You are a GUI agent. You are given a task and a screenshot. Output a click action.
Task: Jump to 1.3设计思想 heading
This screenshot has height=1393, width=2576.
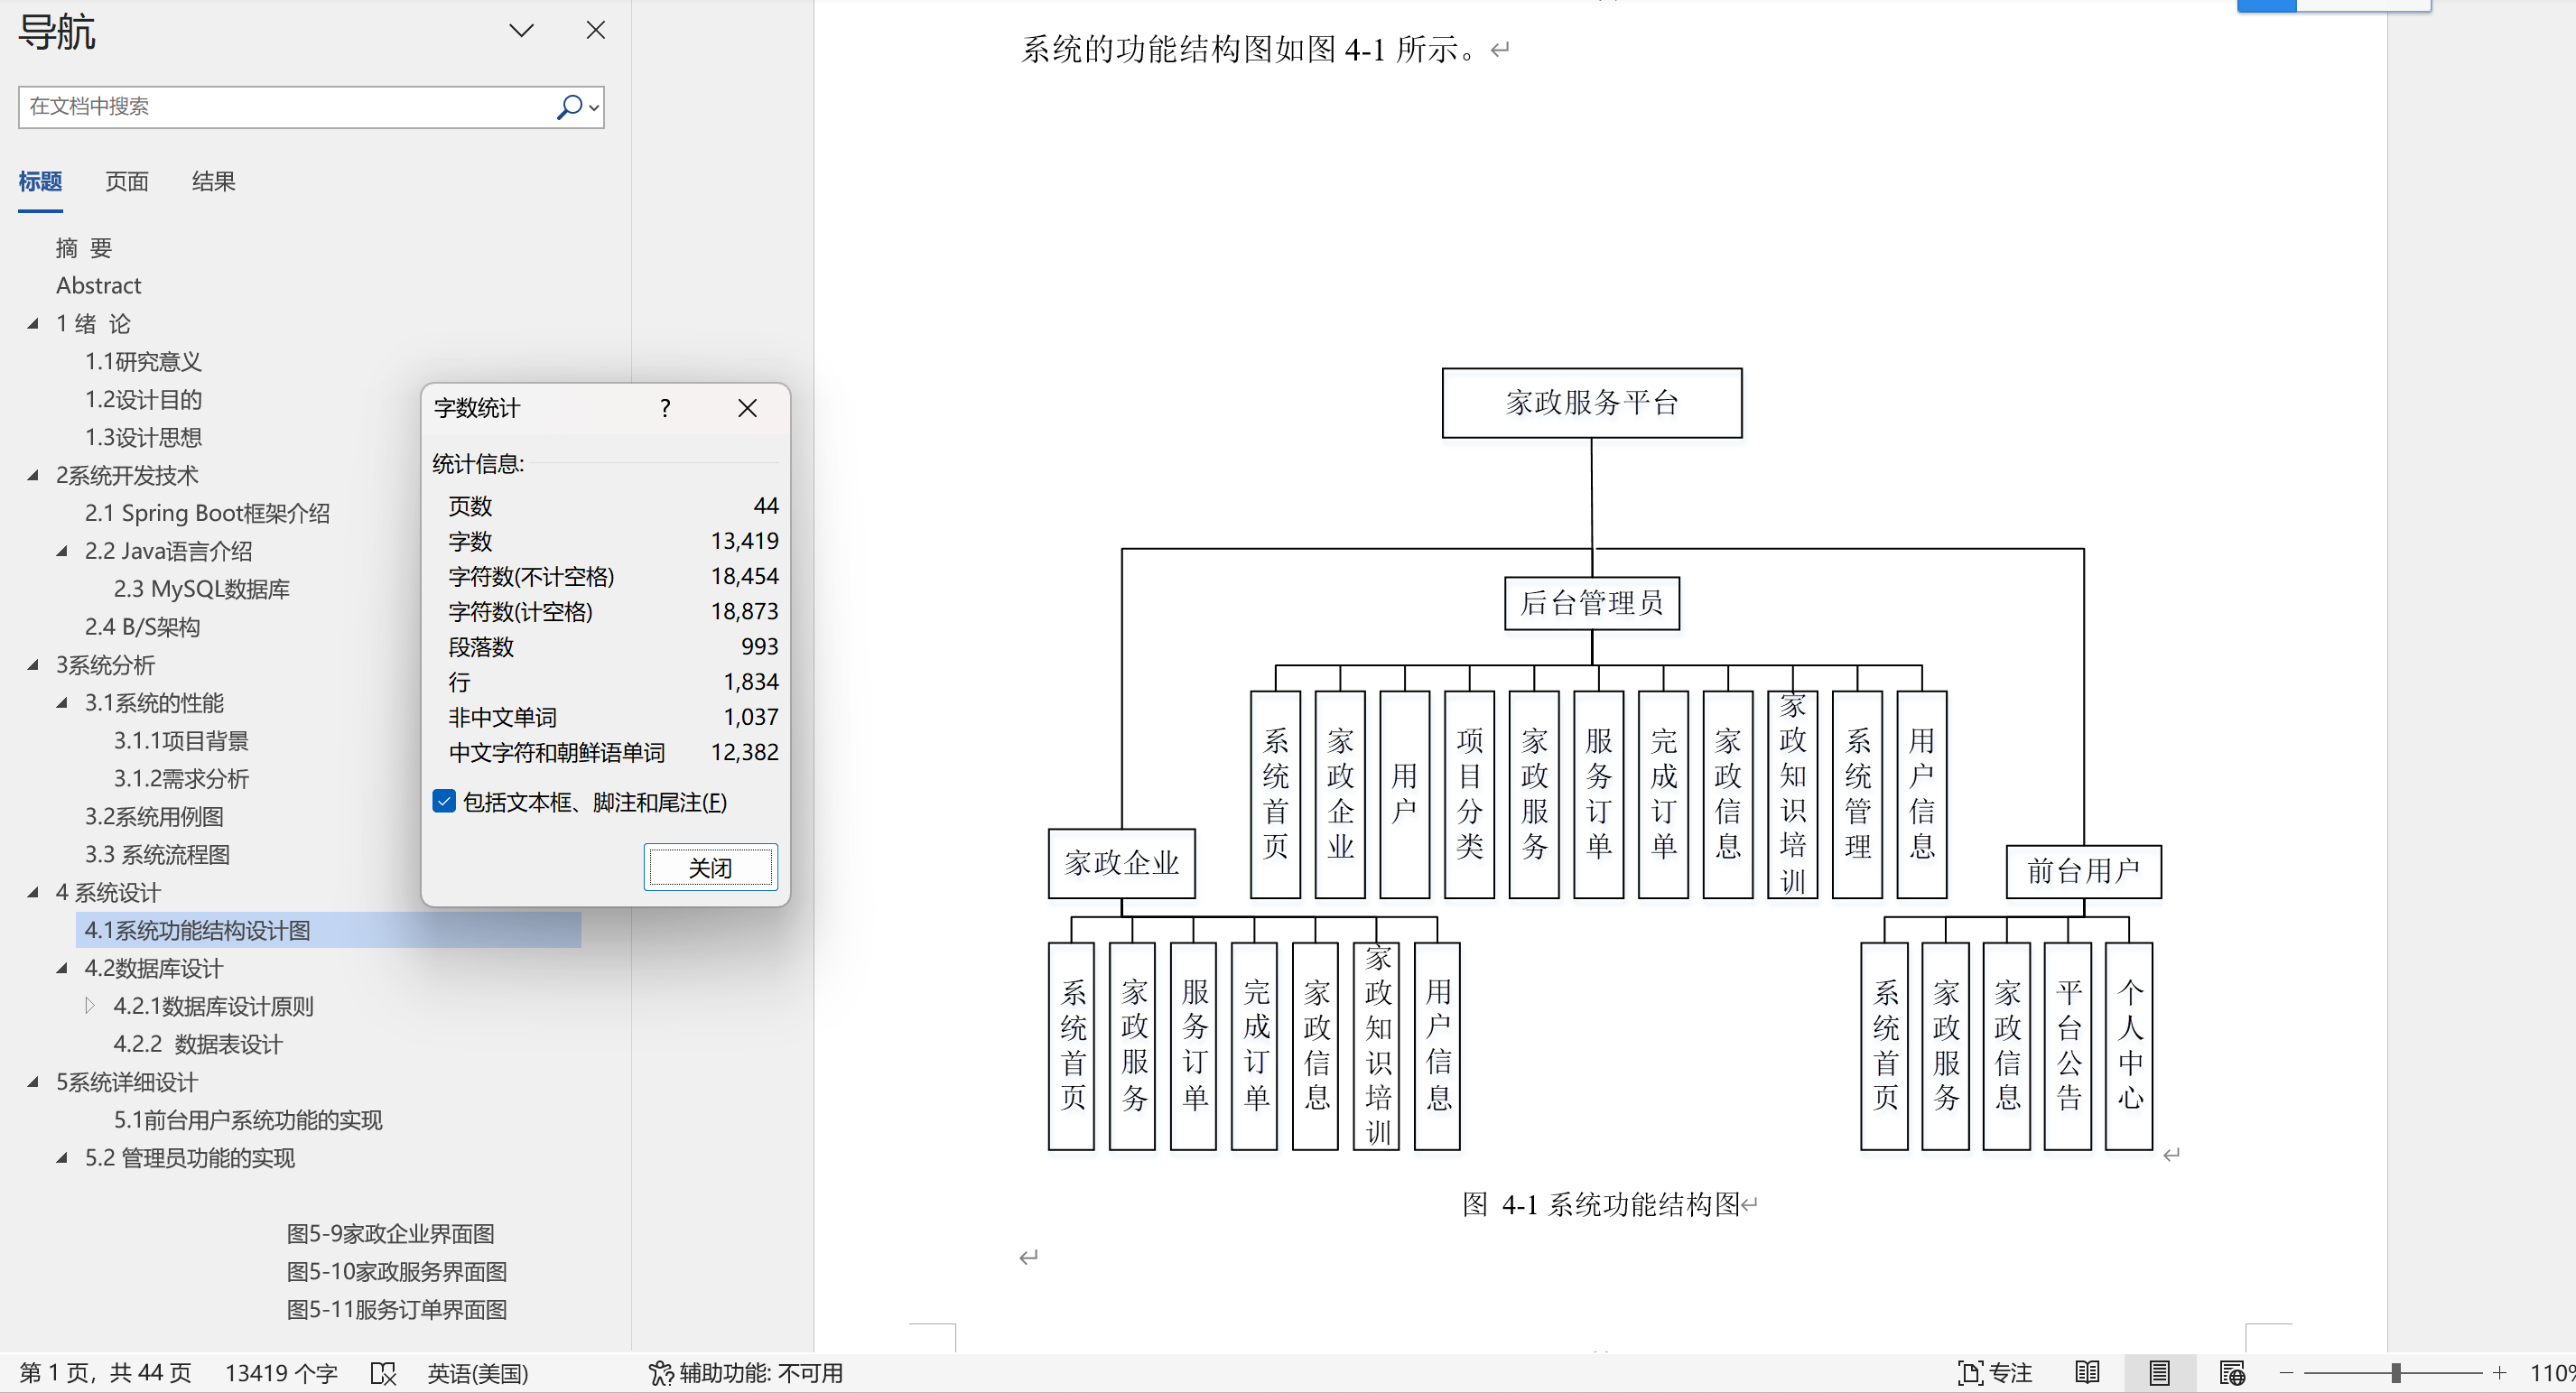(143, 438)
